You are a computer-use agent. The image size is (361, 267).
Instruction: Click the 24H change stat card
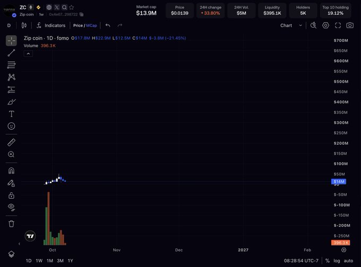click(x=210, y=11)
